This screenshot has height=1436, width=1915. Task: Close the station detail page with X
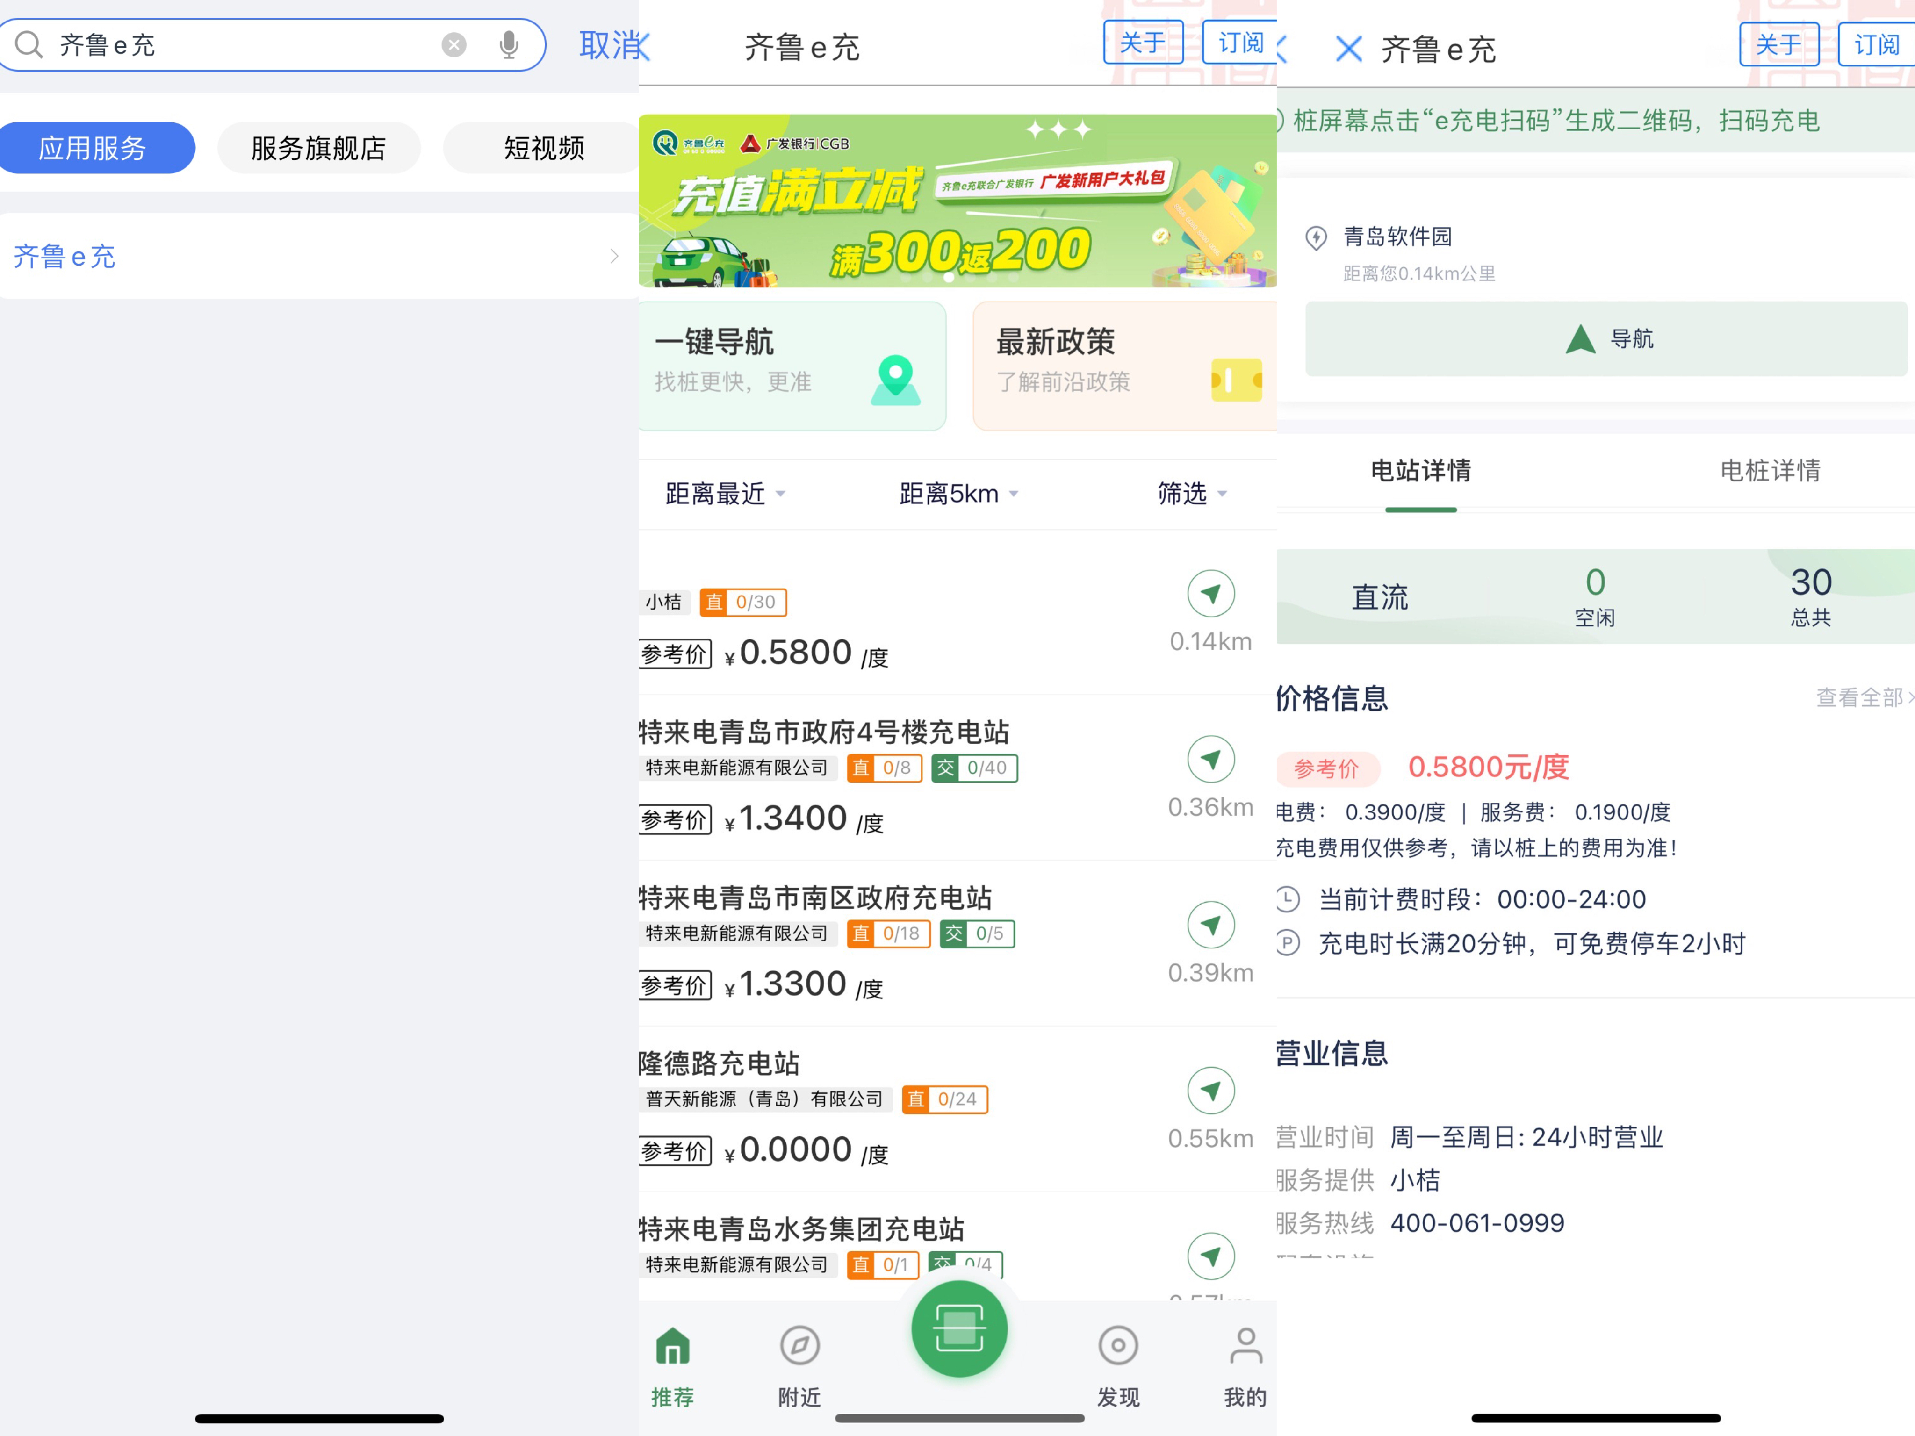pyautogui.click(x=1349, y=49)
